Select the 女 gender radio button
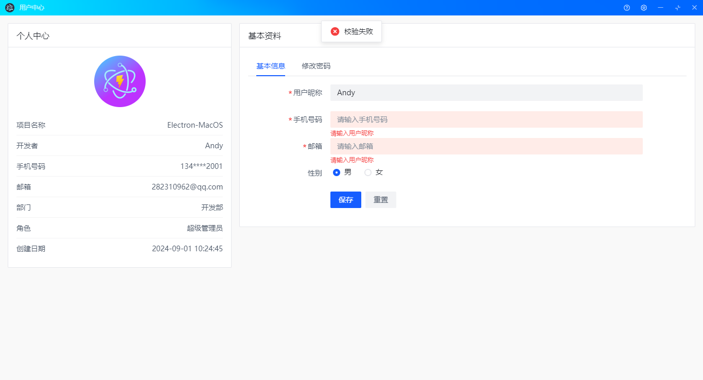 point(366,172)
